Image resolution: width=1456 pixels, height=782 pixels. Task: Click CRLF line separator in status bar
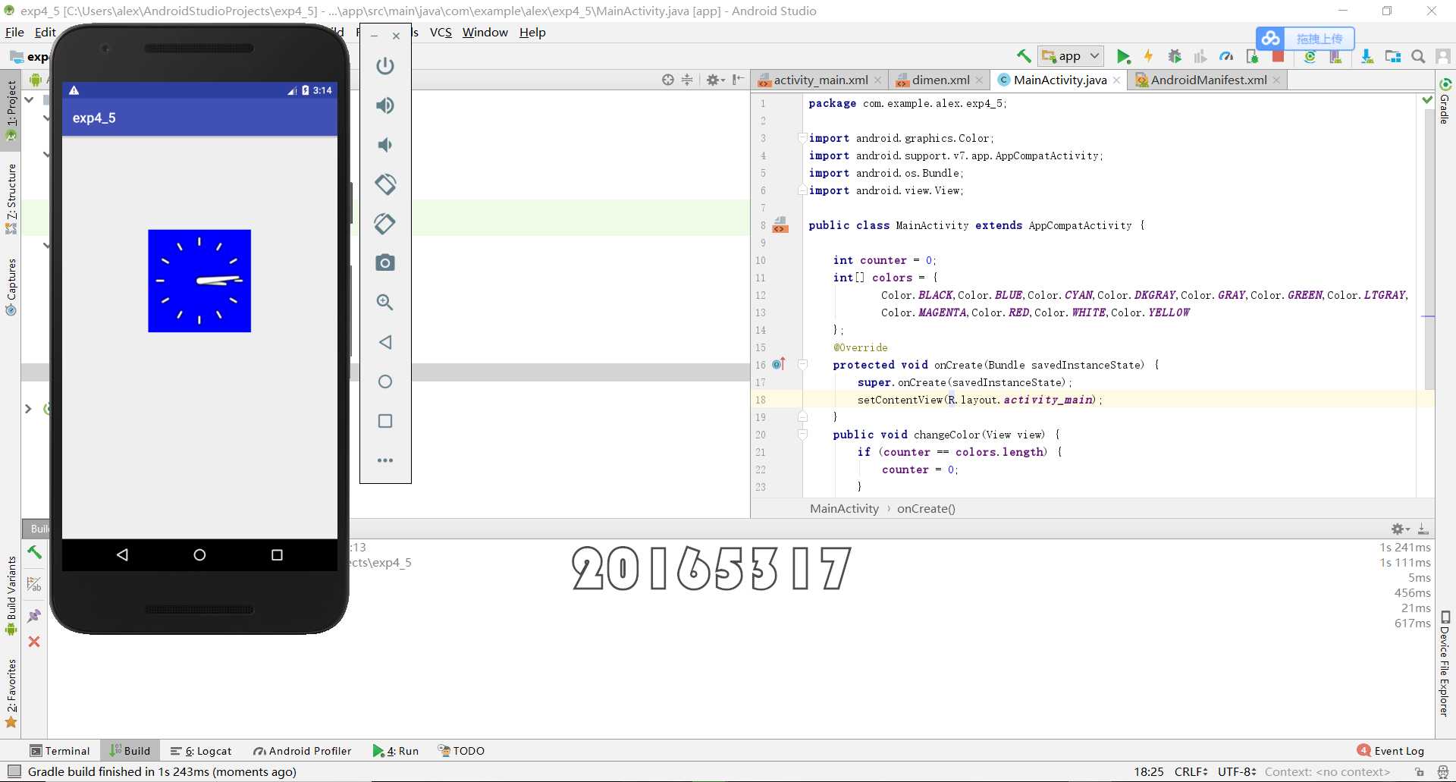tap(1191, 771)
